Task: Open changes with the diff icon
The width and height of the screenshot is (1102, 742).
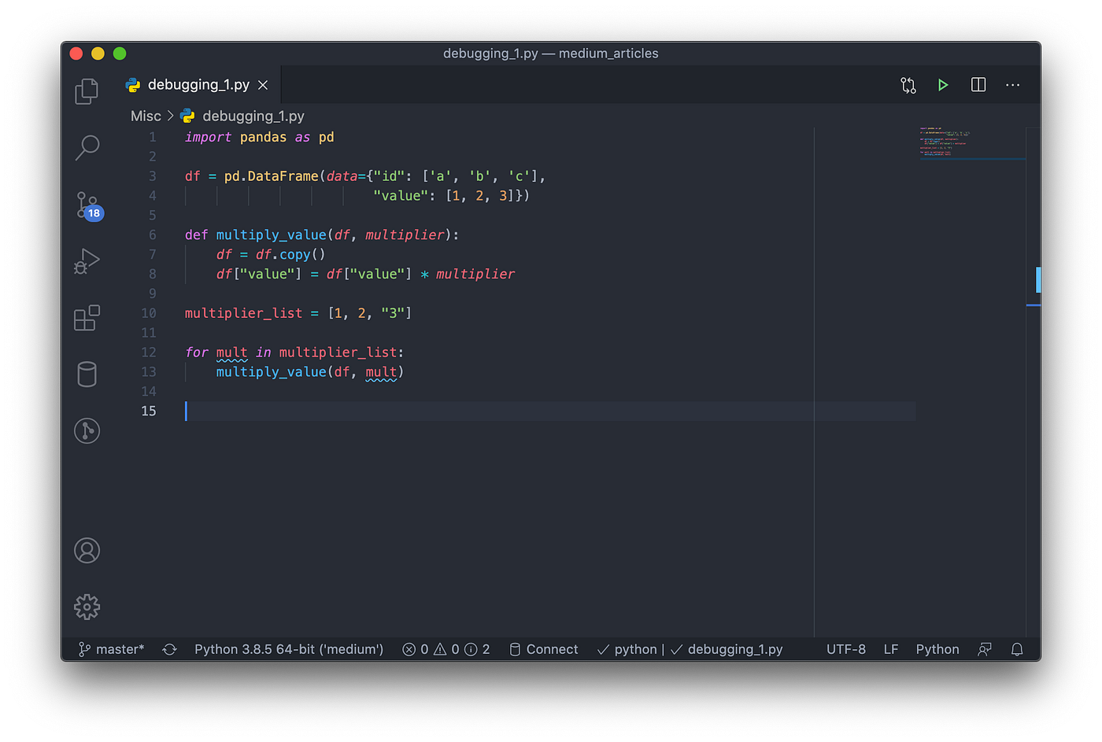Action: [x=908, y=84]
